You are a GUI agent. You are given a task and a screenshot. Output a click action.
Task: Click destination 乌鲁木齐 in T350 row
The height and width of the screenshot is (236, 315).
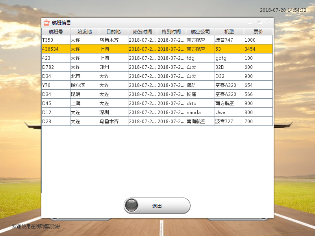coord(113,40)
